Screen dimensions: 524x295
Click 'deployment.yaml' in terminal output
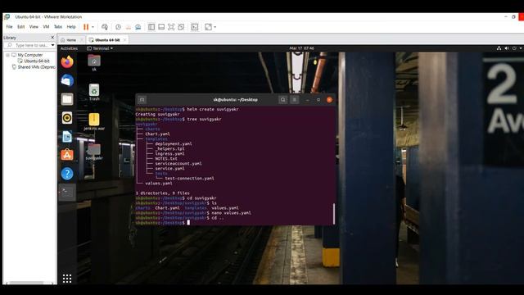174,144
